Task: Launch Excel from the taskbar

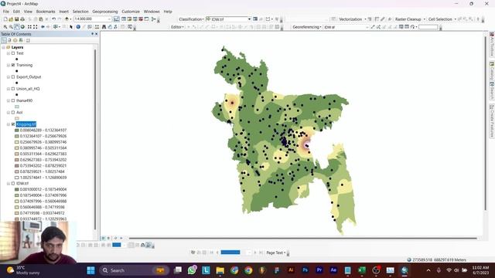Action: pos(362,270)
